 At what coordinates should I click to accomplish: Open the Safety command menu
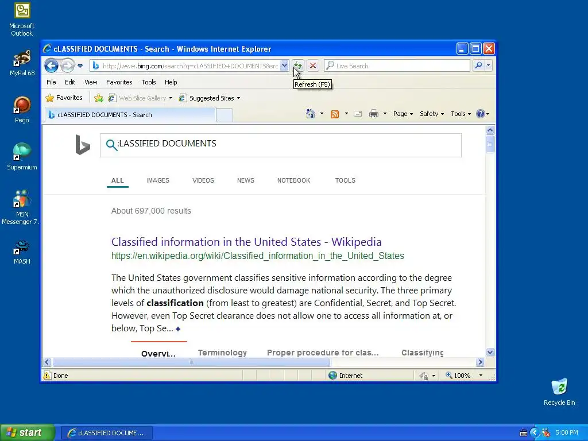pyautogui.click(x=432, y=114)
